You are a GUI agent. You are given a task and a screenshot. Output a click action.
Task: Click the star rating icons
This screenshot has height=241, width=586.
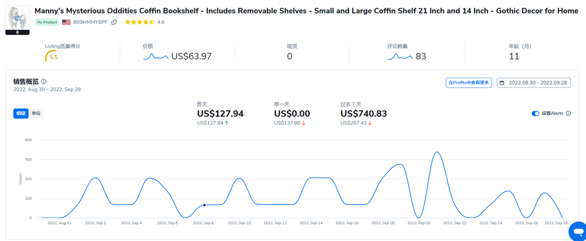[139, 22]
